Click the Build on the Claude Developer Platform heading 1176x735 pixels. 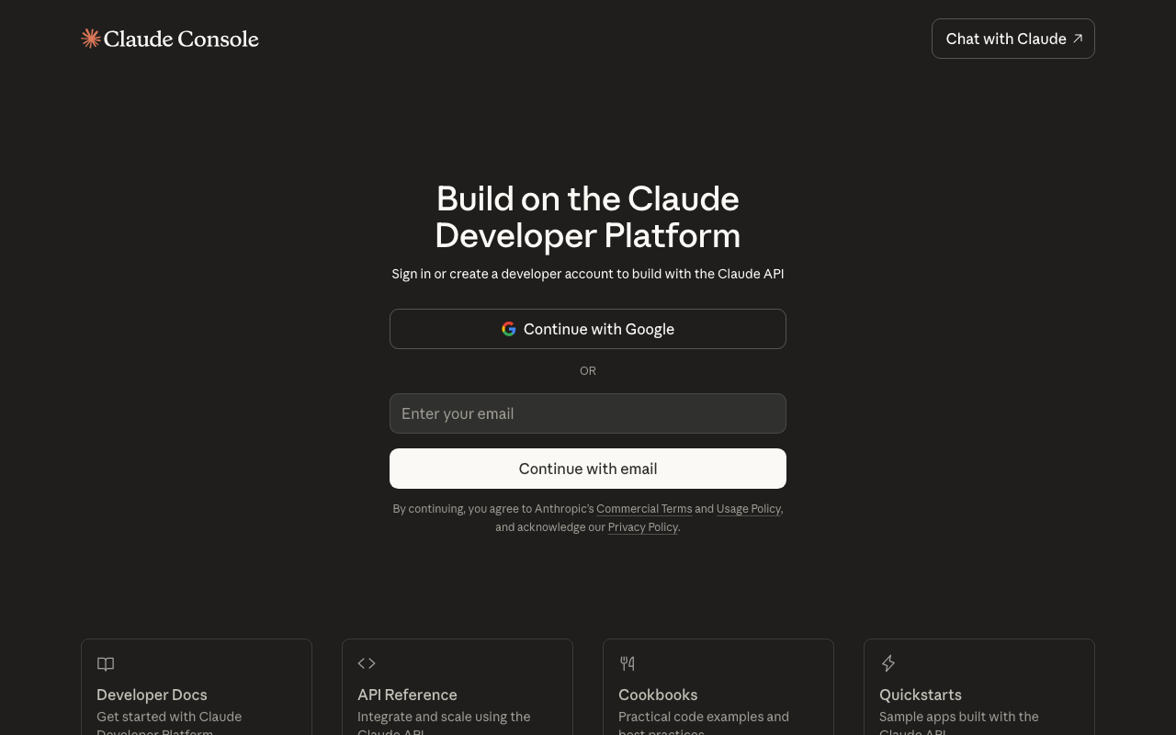click(x=588, y=217)
